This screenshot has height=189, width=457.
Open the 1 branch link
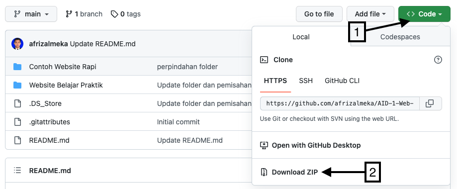coord(84,14)
